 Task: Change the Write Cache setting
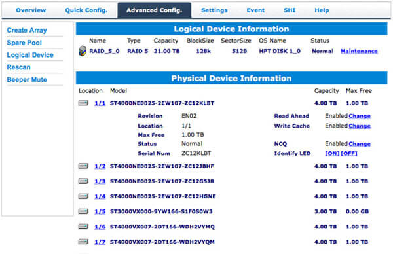pos(360,126)
